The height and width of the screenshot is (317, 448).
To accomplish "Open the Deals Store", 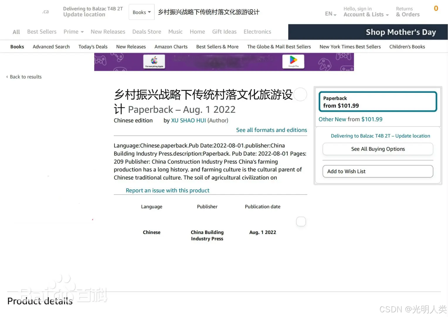I will (x=147, y=32).
